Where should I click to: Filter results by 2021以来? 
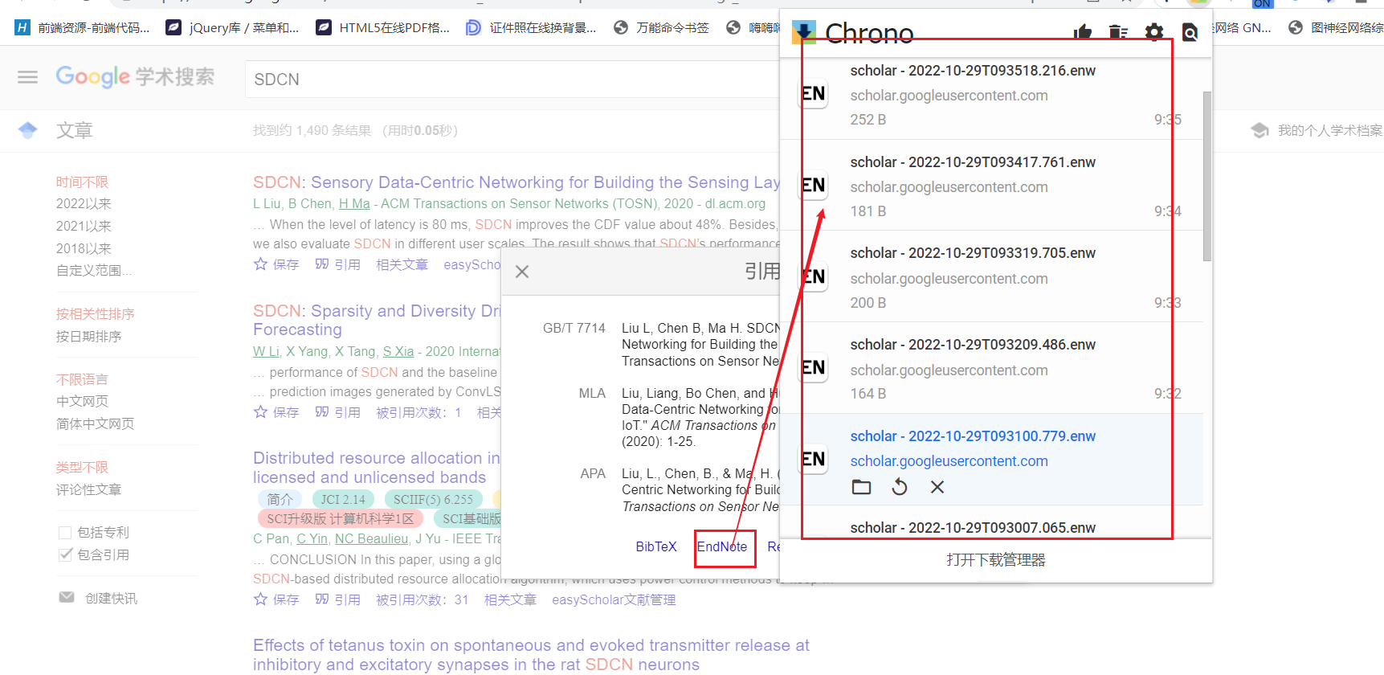[84, 227]
